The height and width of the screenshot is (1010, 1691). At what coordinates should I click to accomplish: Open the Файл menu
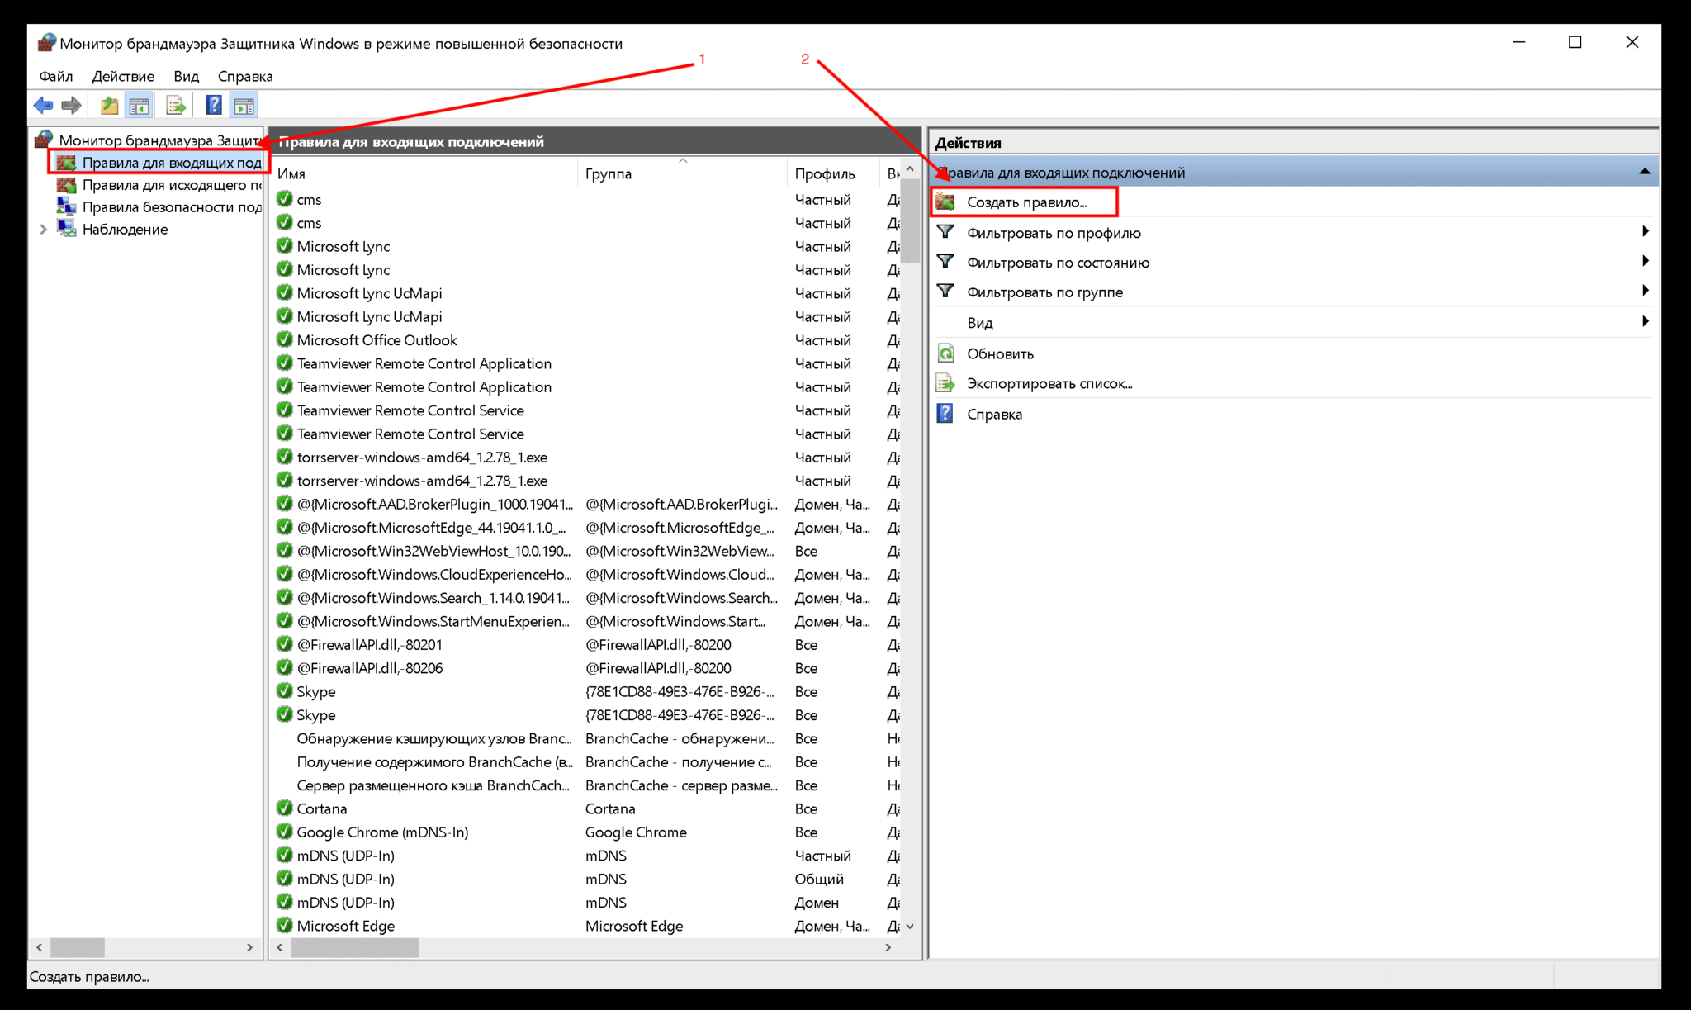click(56, 76)
